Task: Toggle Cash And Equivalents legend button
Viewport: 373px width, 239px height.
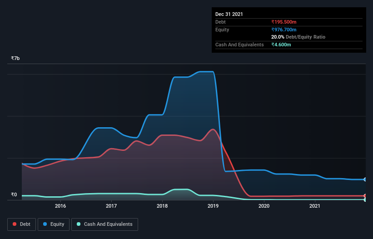Action: point(104,224)
